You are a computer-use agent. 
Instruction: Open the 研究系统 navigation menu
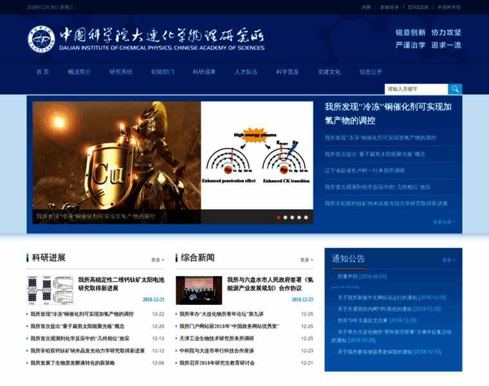[121, 71]
